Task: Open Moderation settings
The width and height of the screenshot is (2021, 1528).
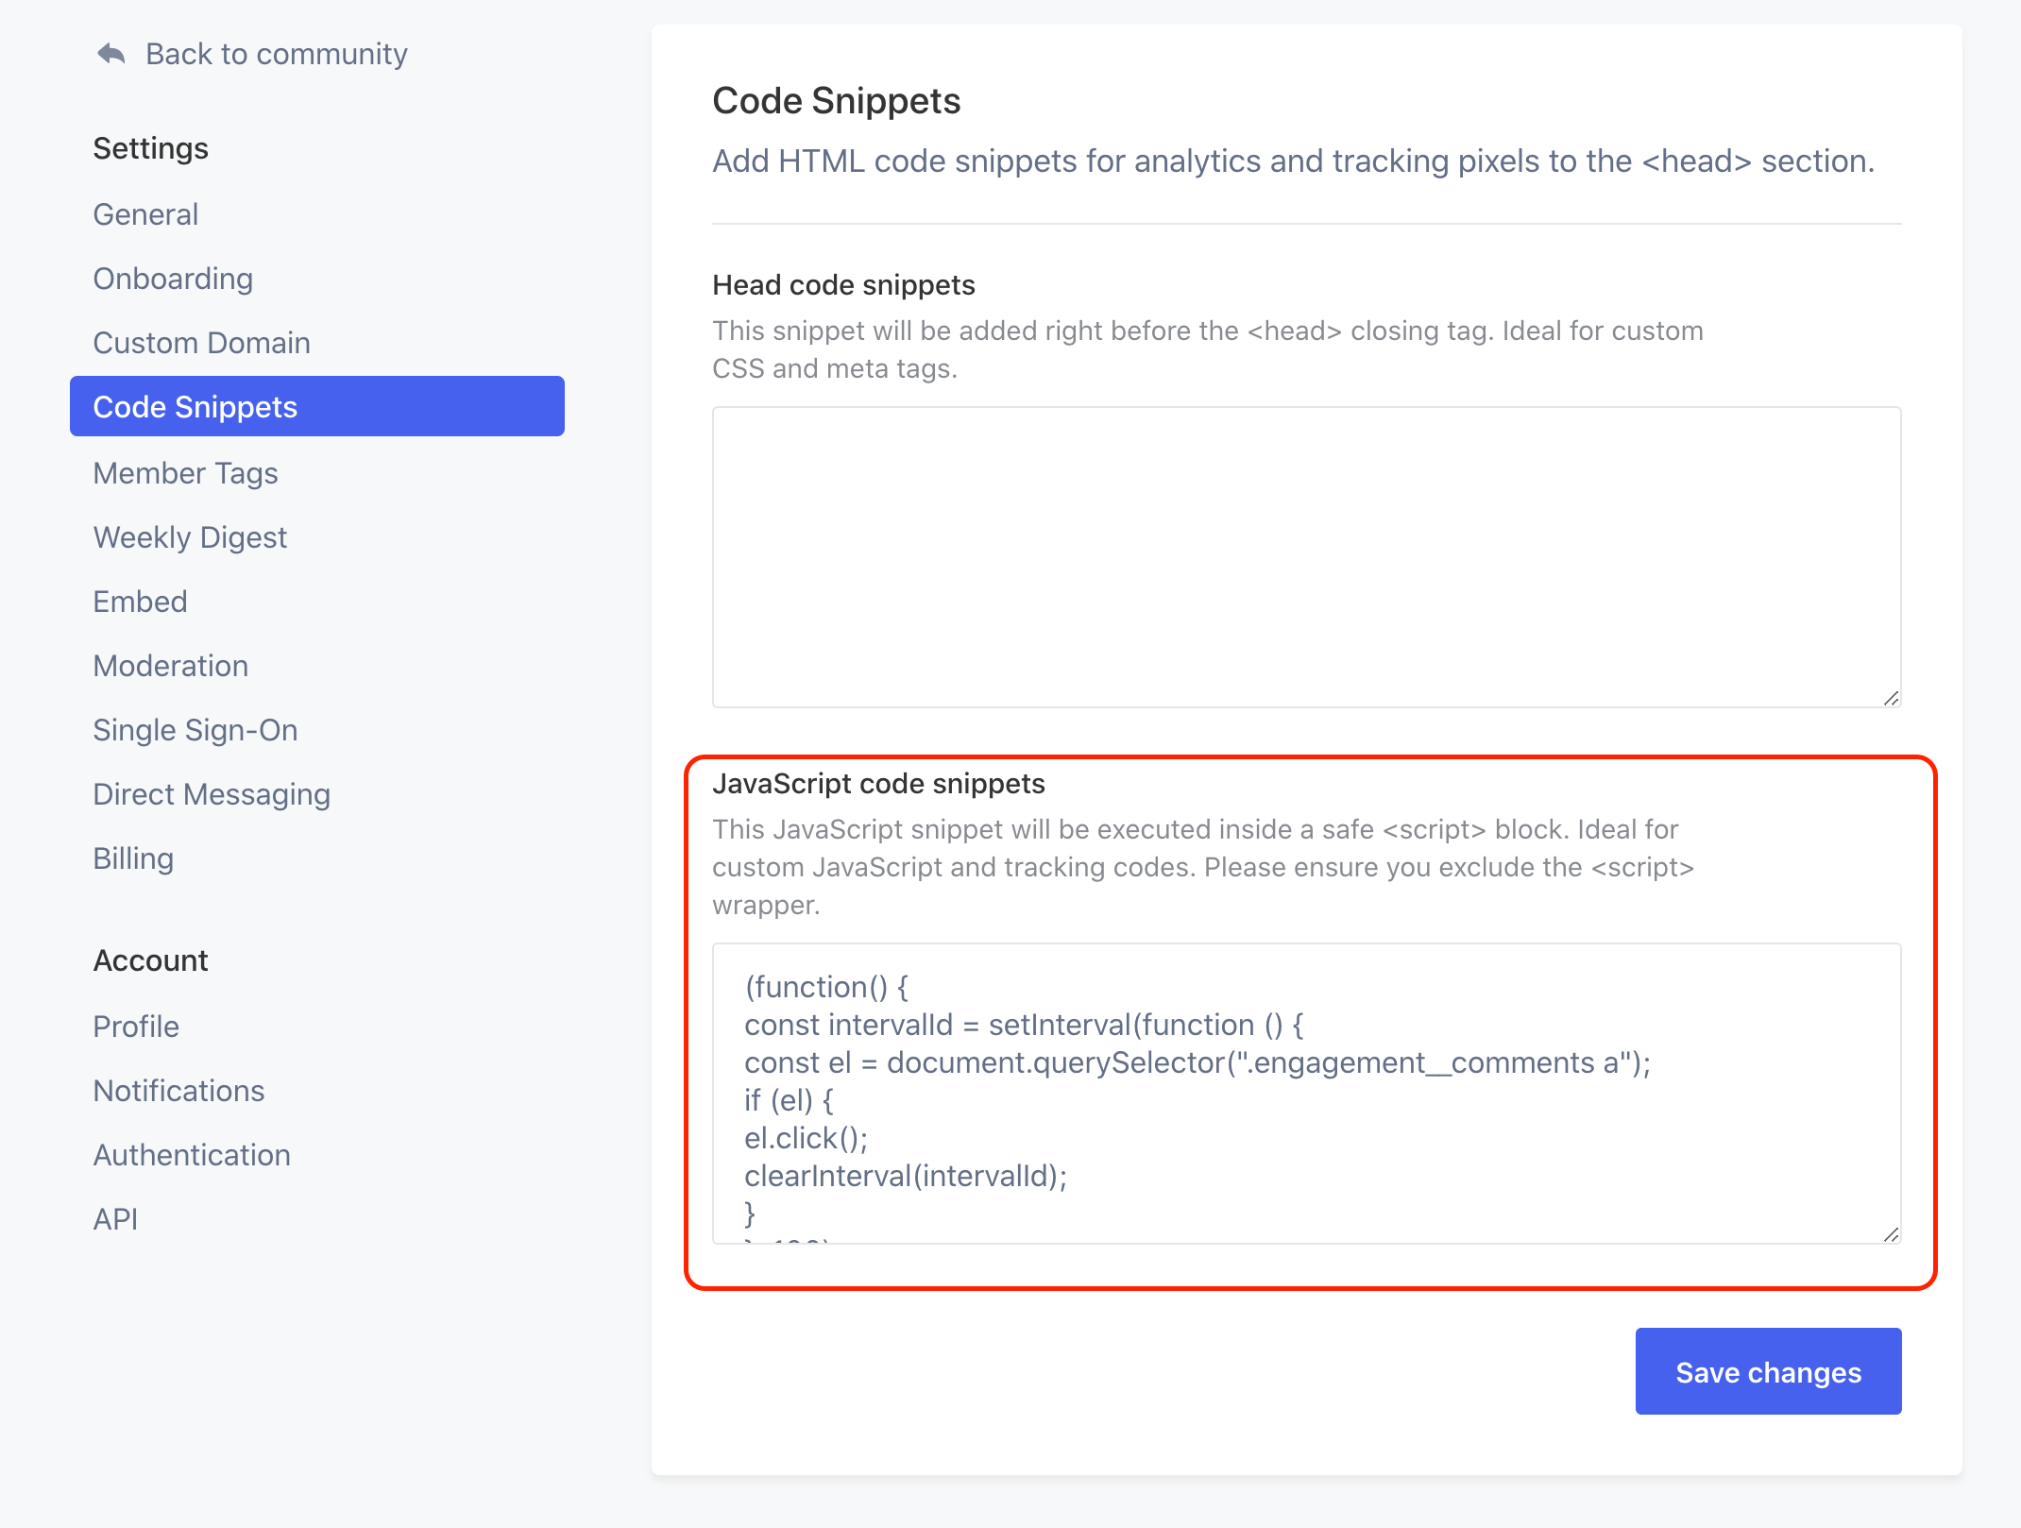Action: point(170,666)
